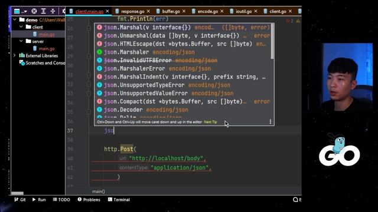Switch to client\main.go editor tab
The height and width of the screenshot is (212, 378).
point(89,11)
